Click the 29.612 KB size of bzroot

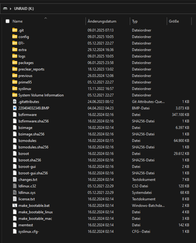[181, 154]
